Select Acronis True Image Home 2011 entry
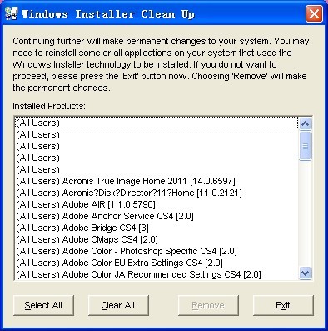Viewport: 328px width, 331px height. click(x=157, y=181)
